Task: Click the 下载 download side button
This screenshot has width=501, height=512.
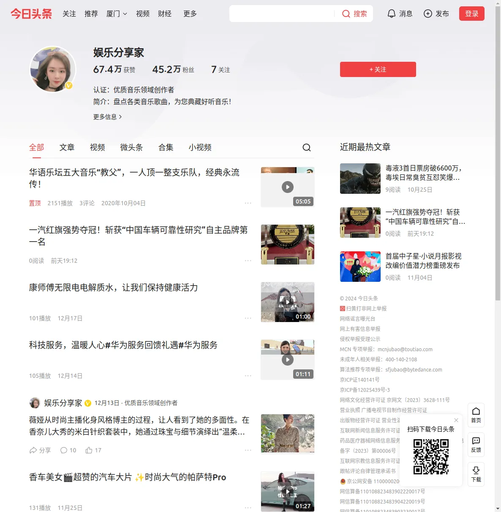Action: pyautogui.click(x=476, y=474)
